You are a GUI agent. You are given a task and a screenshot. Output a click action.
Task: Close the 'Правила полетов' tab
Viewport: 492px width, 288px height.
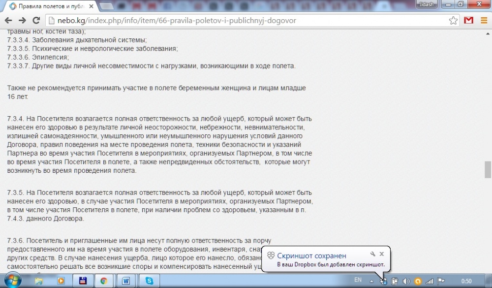pyautogui.click(x=91, y=6)
